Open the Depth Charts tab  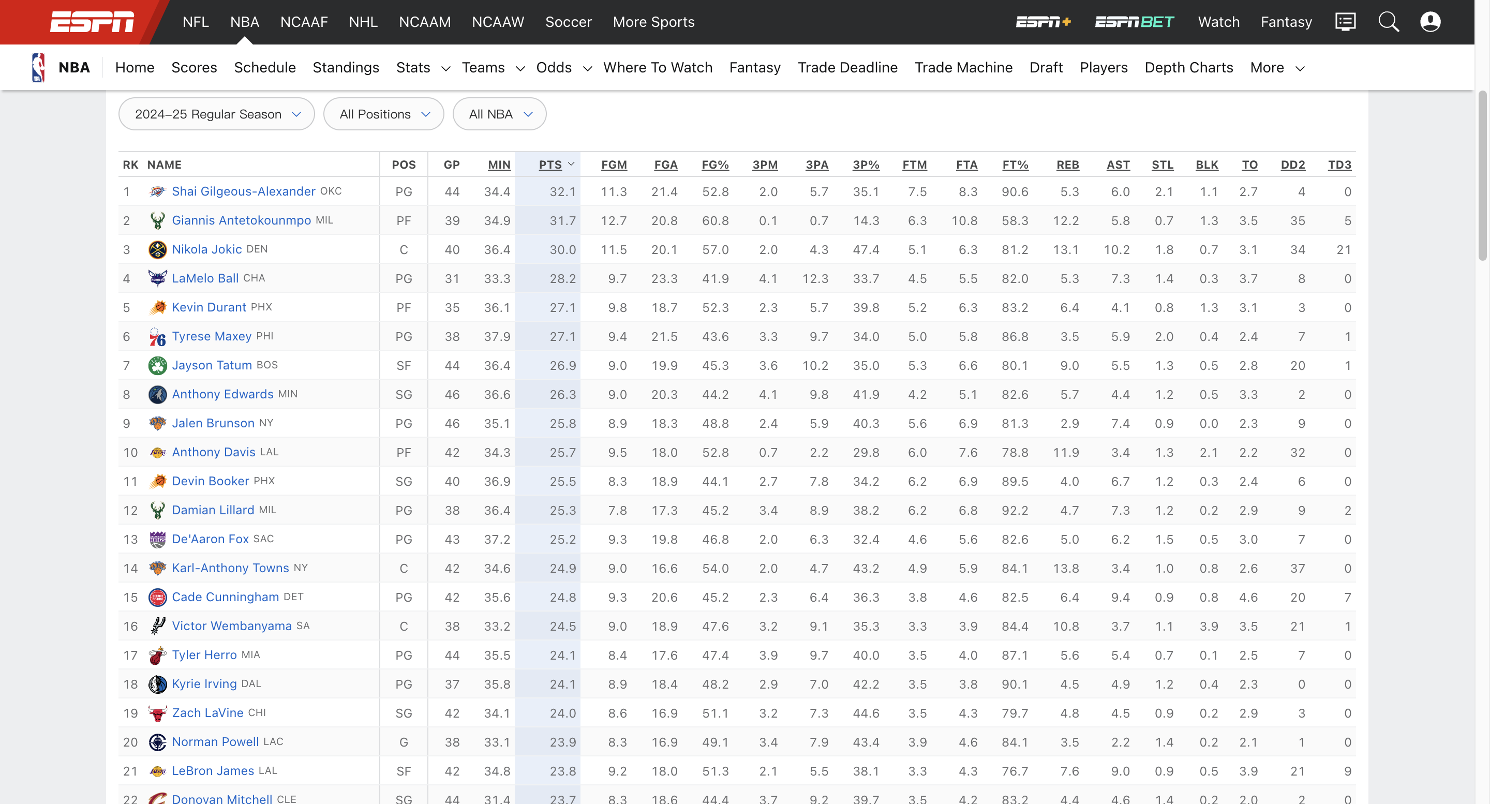point(1189,68)
